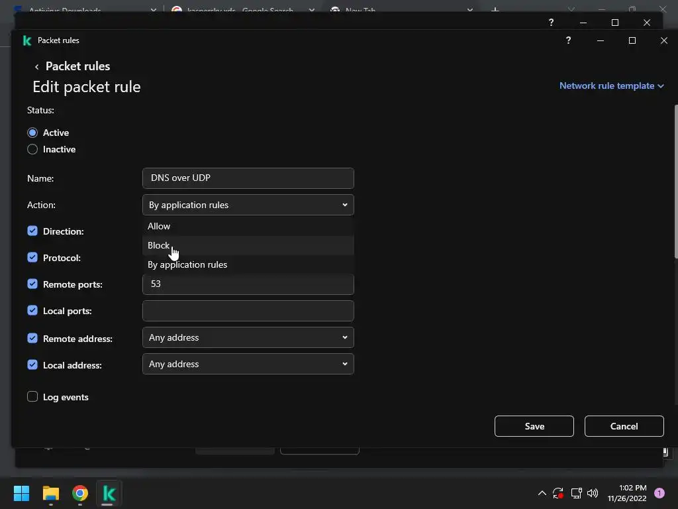The width and height of the screenshot is (678, 509).
Task: Uncheck the Remote ports checkbox
Action: coord(32,284)
